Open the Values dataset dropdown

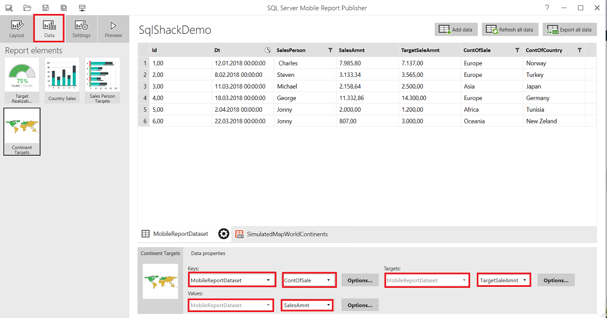click(x=231, y=305)
